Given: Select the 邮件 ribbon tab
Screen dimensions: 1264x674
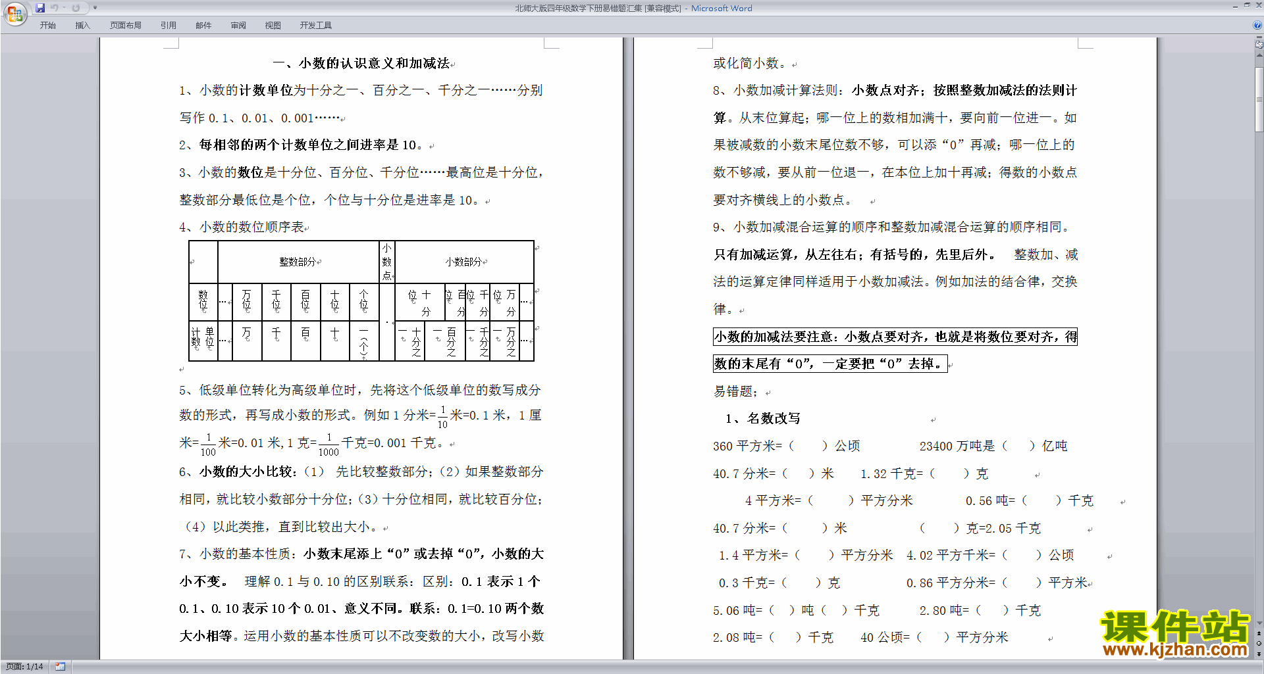Looking at the screenshot, I should (x=203, y=26).
